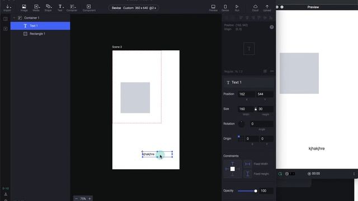358x201 pixels.
Task: Open the Import tool in toolbar
Action: click(7, 8)
